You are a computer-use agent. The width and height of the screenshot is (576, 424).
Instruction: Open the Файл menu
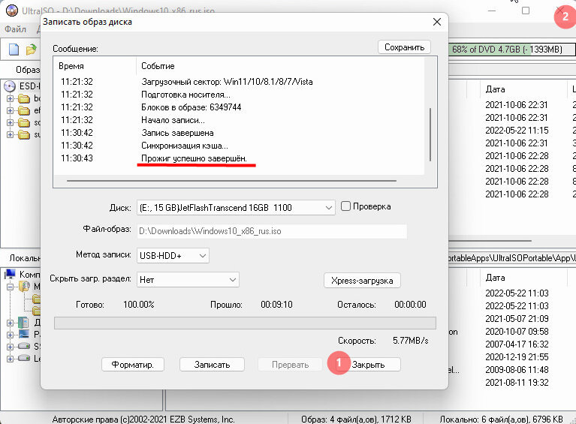16,29
